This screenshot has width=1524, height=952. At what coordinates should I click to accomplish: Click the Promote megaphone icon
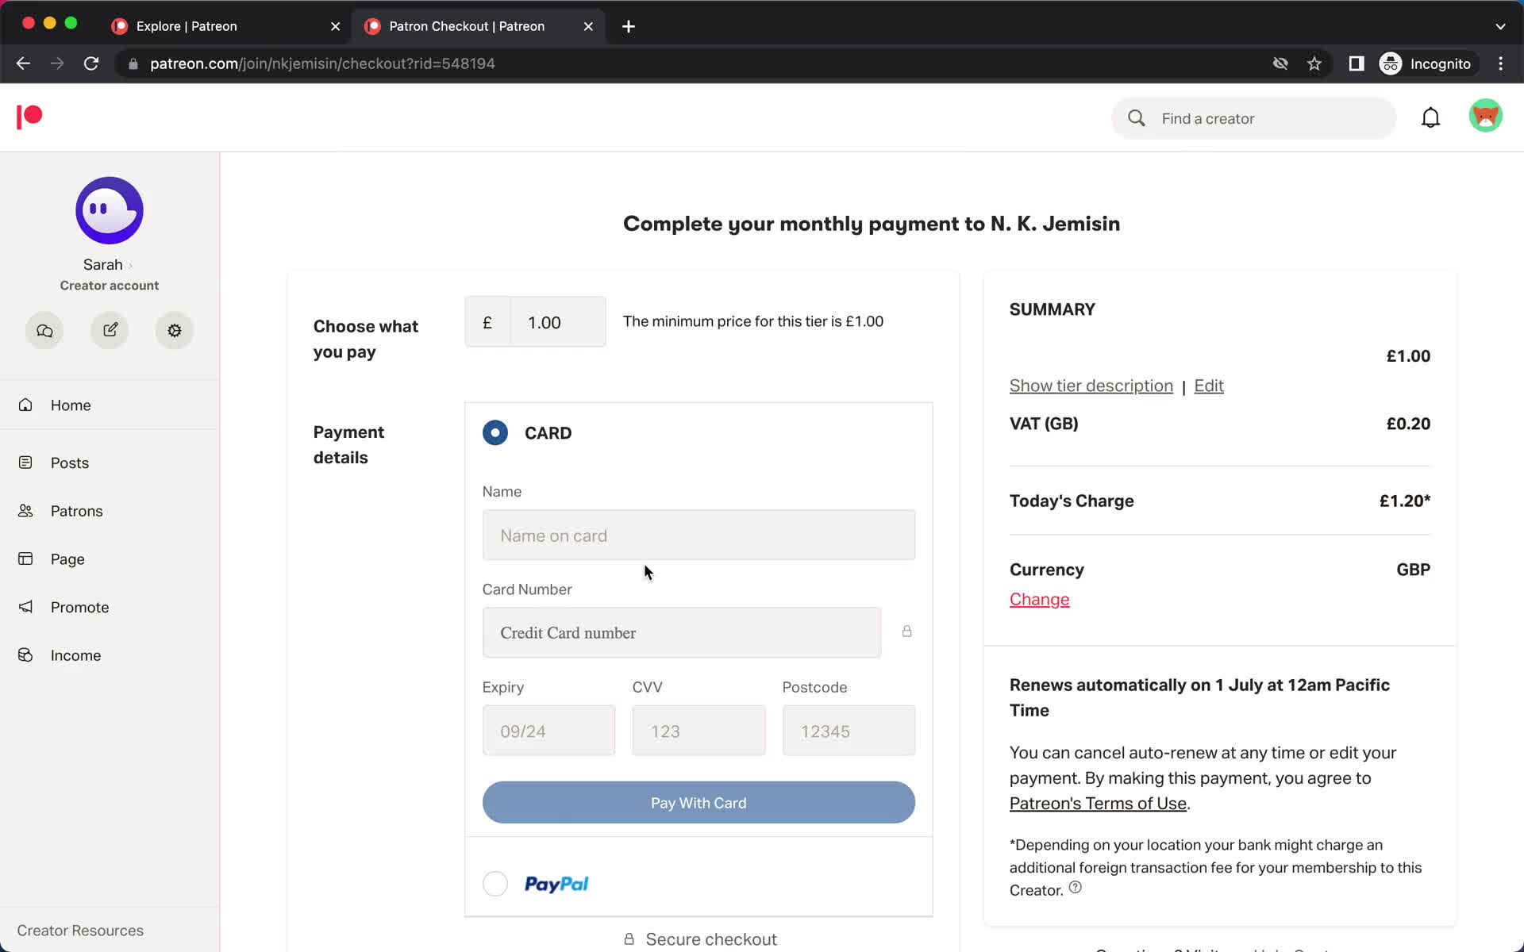pyautogui.click(x=25, y=607)
